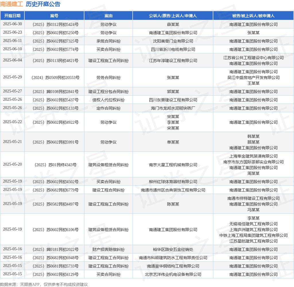
Task: Select case number 苏0602民初6106号
Action: 55,230
